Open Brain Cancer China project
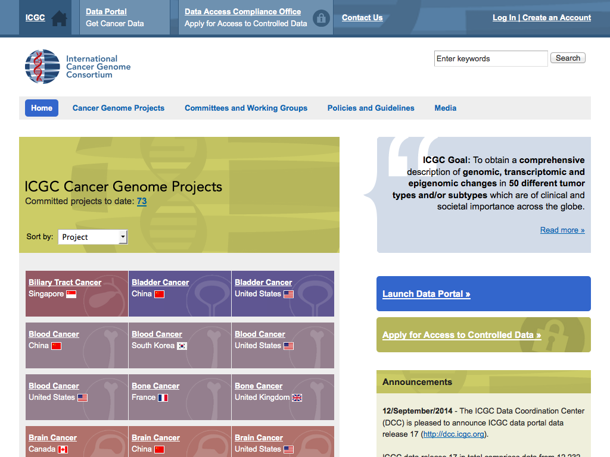This screenshot has width=610, height=457. pyautogui.click(x=155, y=437)
